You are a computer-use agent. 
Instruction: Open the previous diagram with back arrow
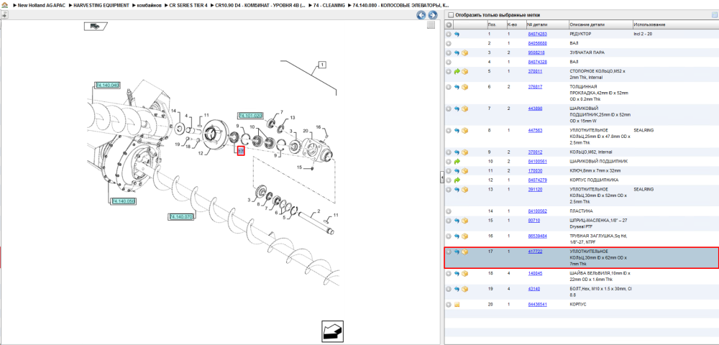[421, 15]
